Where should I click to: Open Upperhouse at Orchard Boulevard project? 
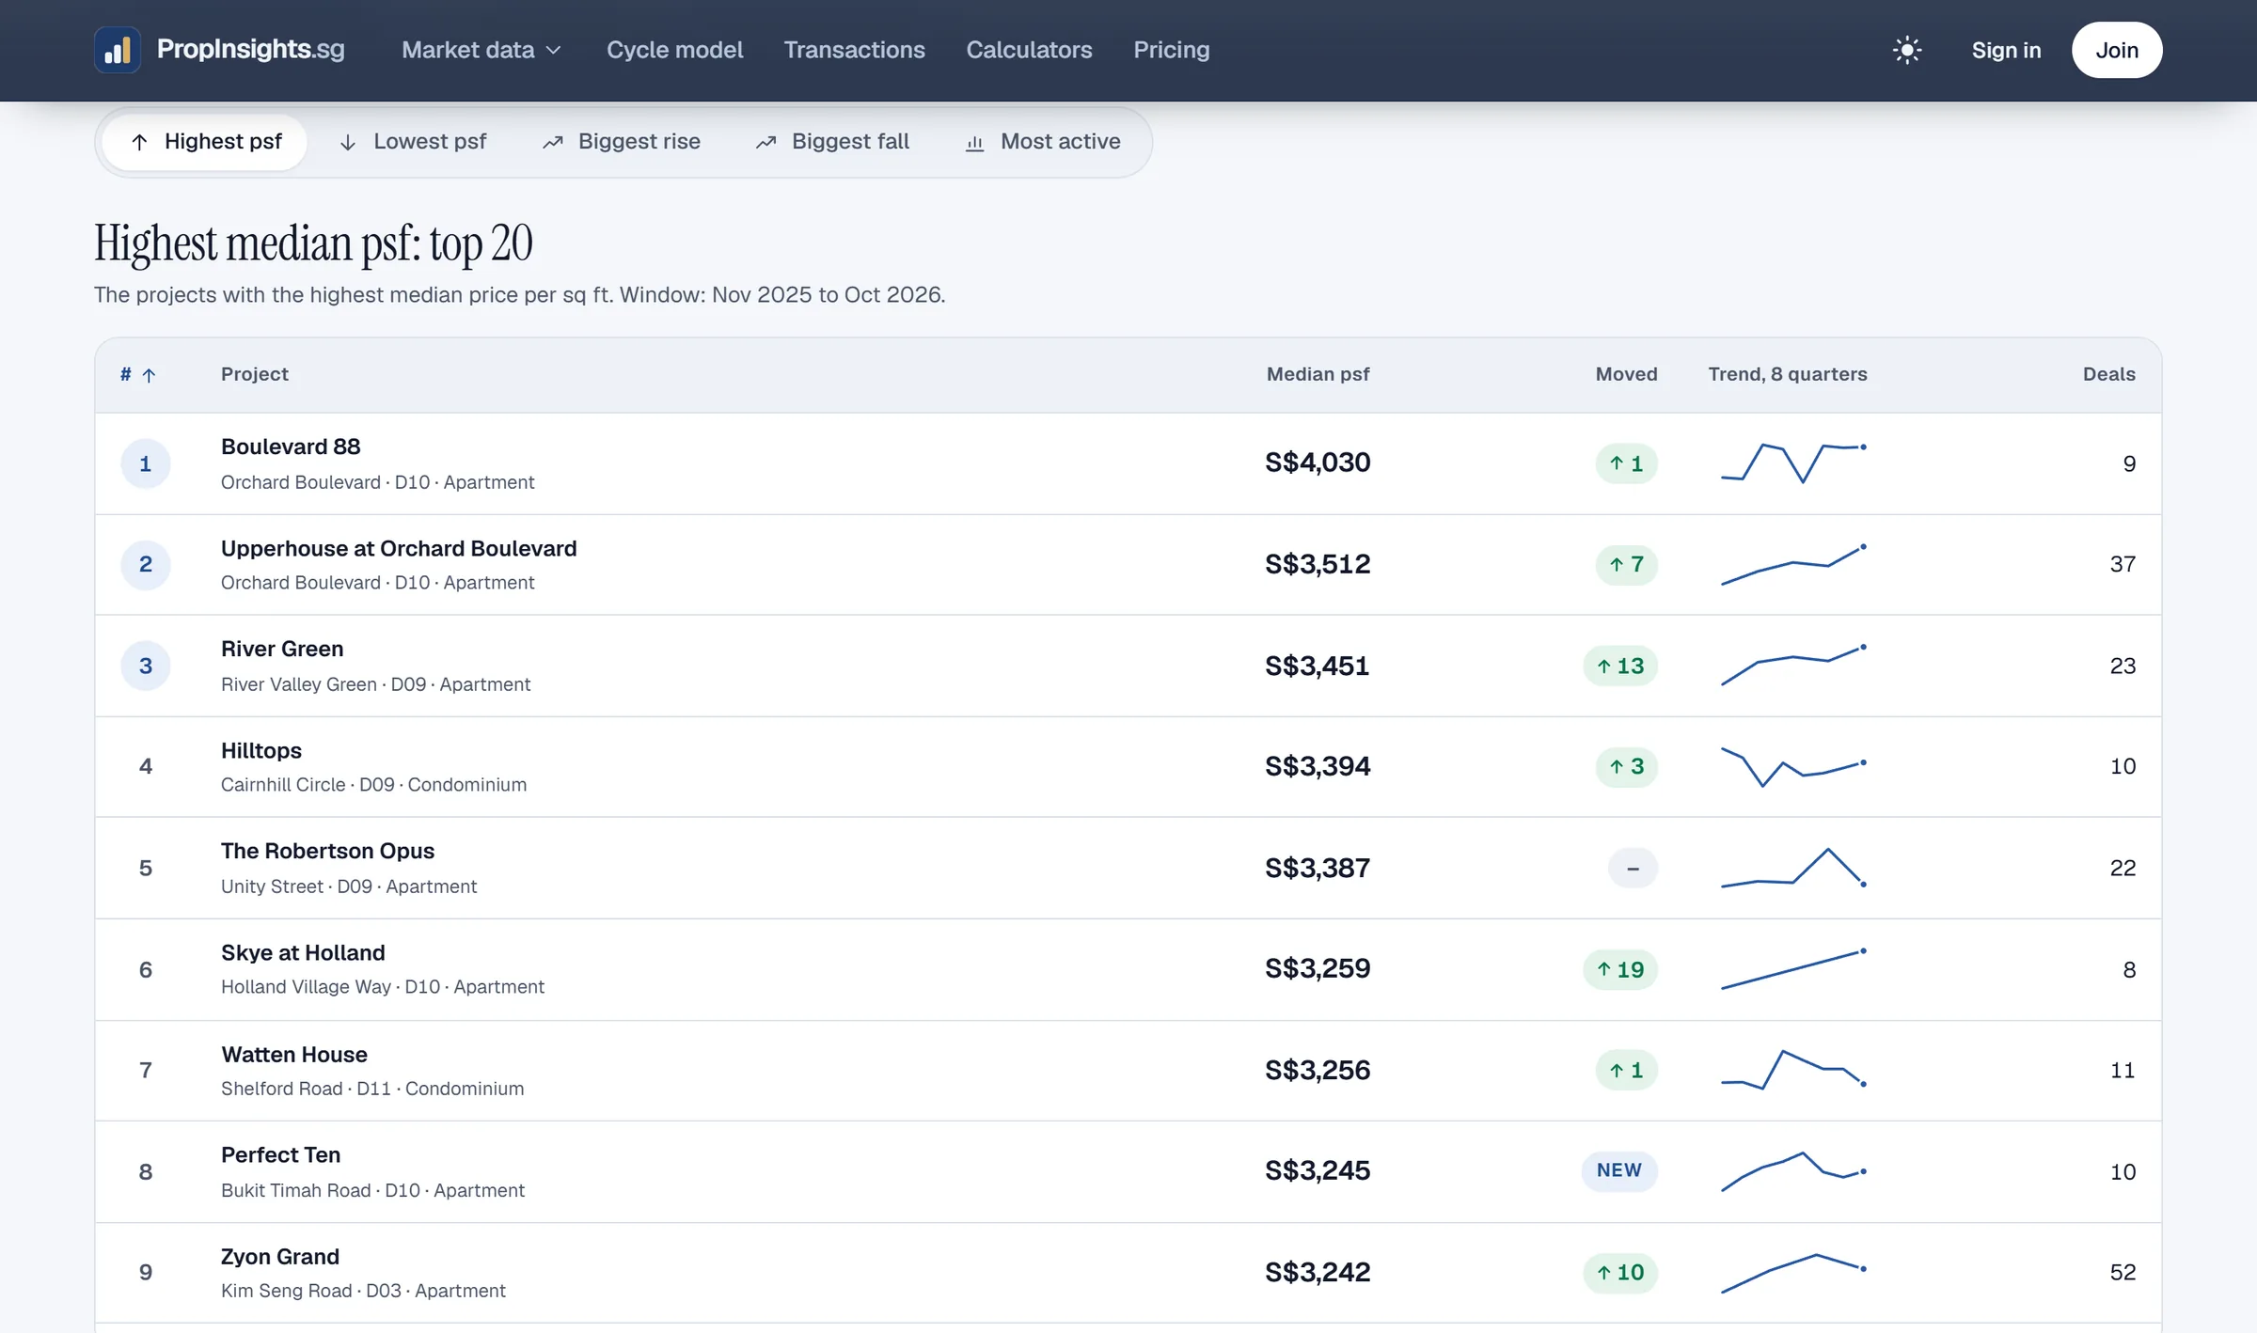399,548
